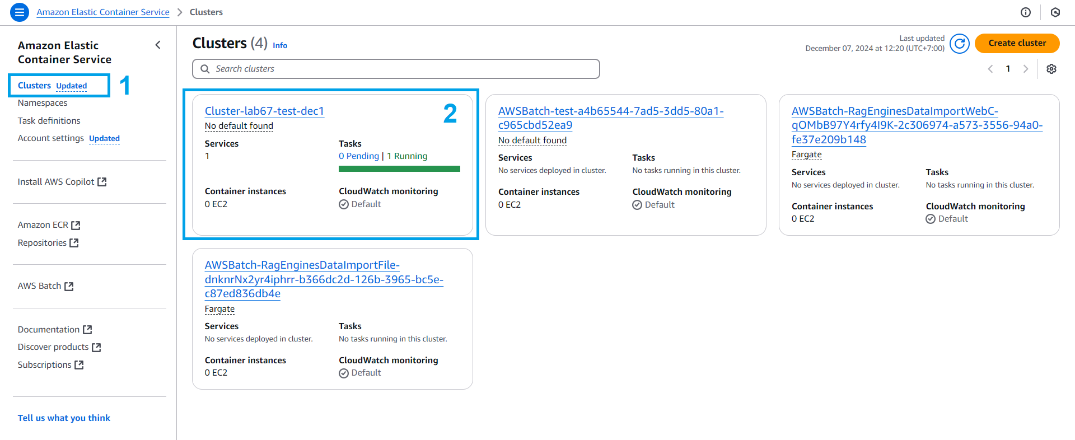Open the hexagon settings icon at top right

[x=1055, y=12]
